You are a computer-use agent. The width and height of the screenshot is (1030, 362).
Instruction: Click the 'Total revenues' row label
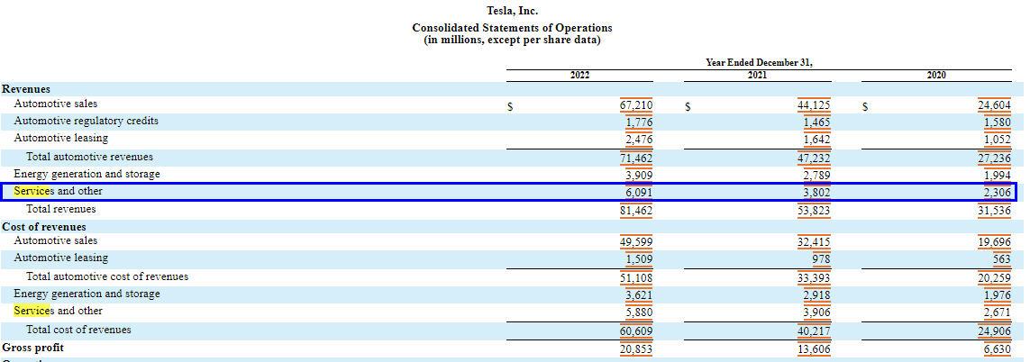click(x=61, y=209)
